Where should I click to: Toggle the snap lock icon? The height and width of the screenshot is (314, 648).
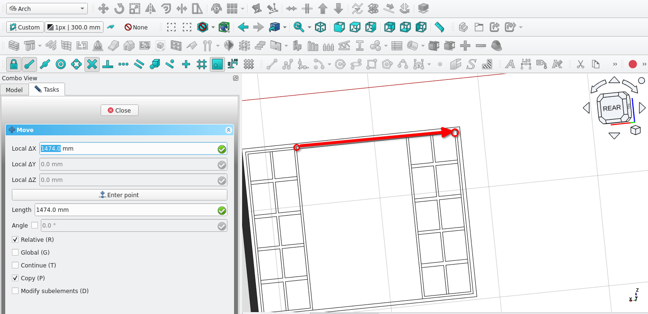(x=14, y=64)
